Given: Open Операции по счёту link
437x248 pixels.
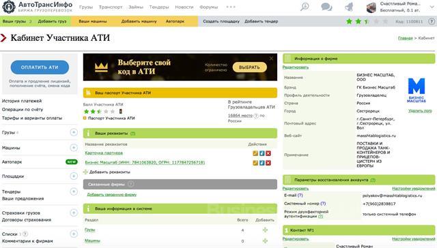Looking at the screenshot, I should pyautogui.click(x=23, y=110).
